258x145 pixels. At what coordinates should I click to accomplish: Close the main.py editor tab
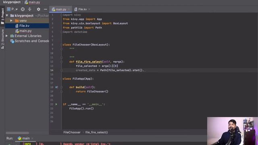(69, 9)
